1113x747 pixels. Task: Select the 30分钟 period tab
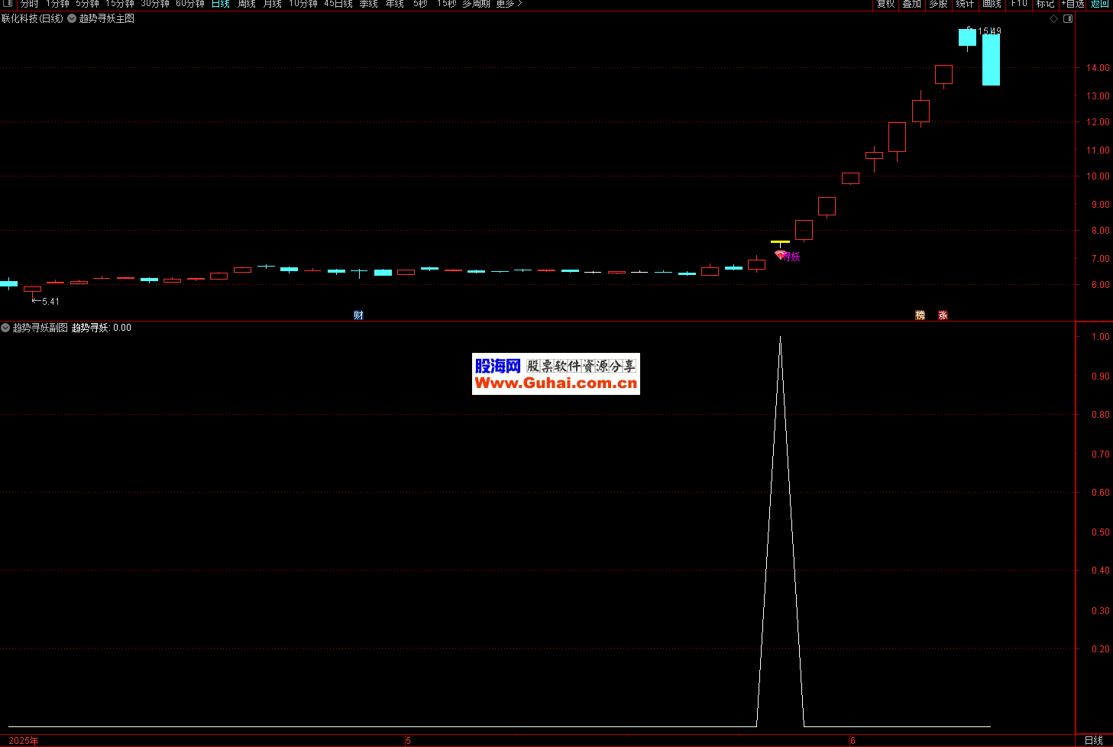point(155,4)
